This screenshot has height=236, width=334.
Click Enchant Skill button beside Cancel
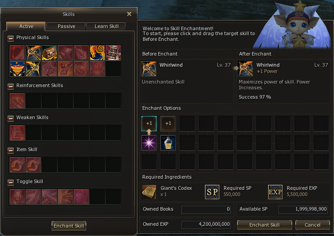[x=264, y=225]
